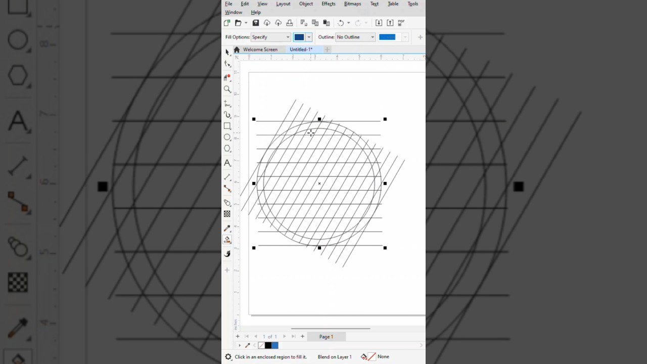This screenshot has width=647, height=364.
Task: Click the Print icon
Action: pos(290,23)
